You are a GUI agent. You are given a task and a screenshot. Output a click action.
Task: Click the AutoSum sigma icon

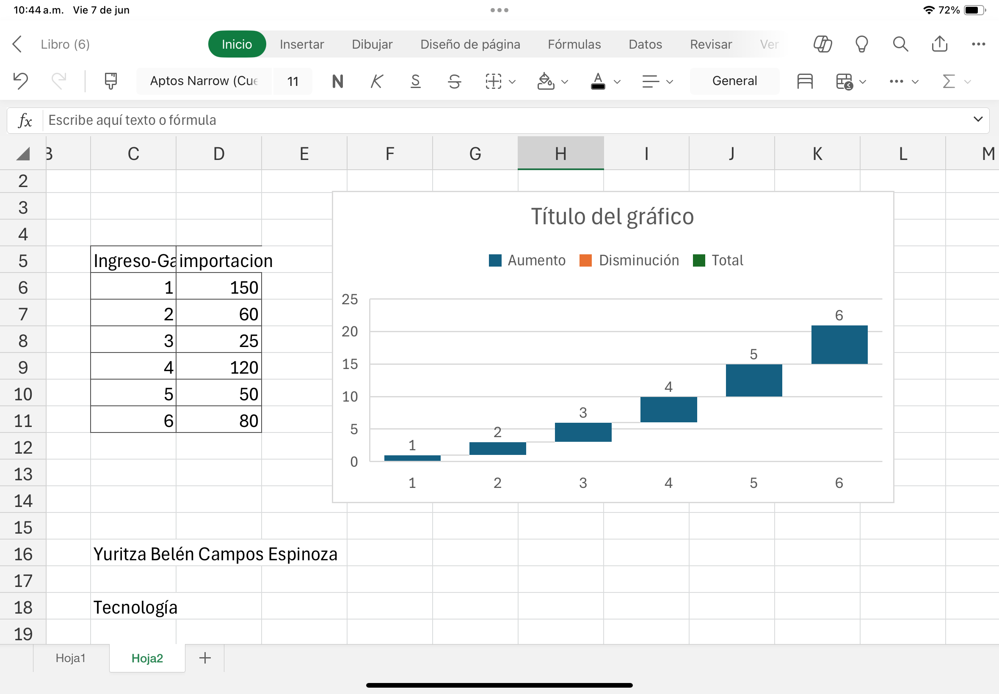(949, 81)
